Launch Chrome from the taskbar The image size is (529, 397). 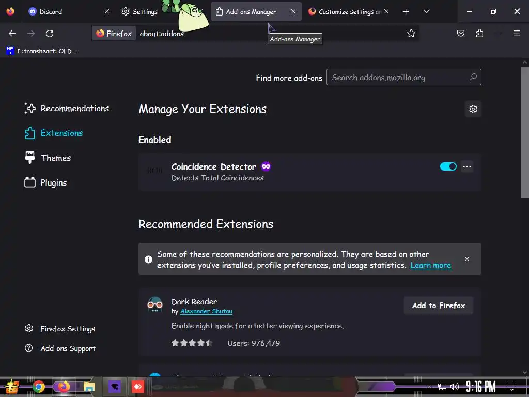pyautogui.click(x=38, y=387)
